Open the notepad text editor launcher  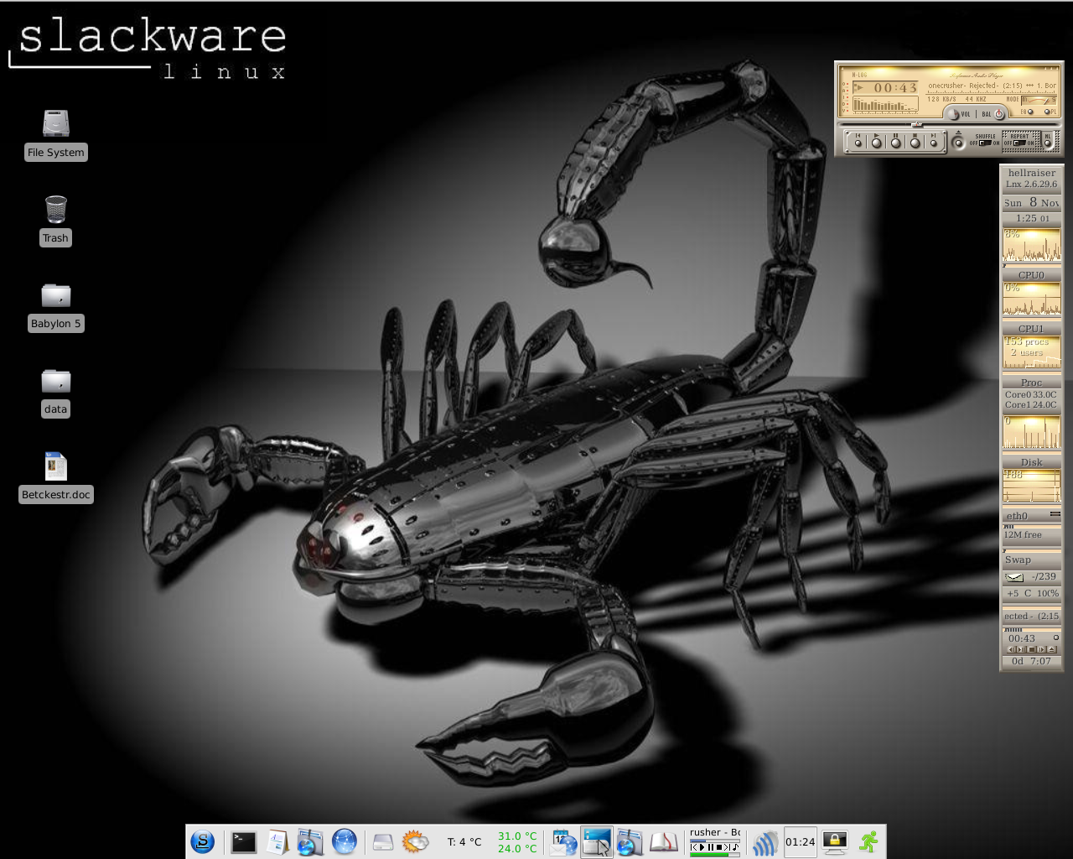[277, 841]
